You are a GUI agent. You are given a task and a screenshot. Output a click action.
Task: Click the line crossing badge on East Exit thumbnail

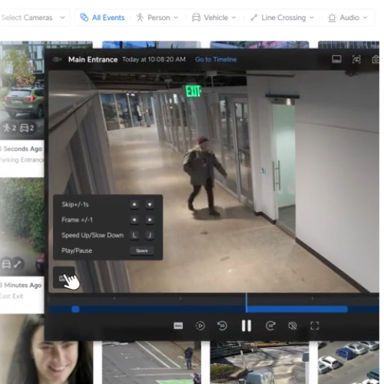(18, 264)
